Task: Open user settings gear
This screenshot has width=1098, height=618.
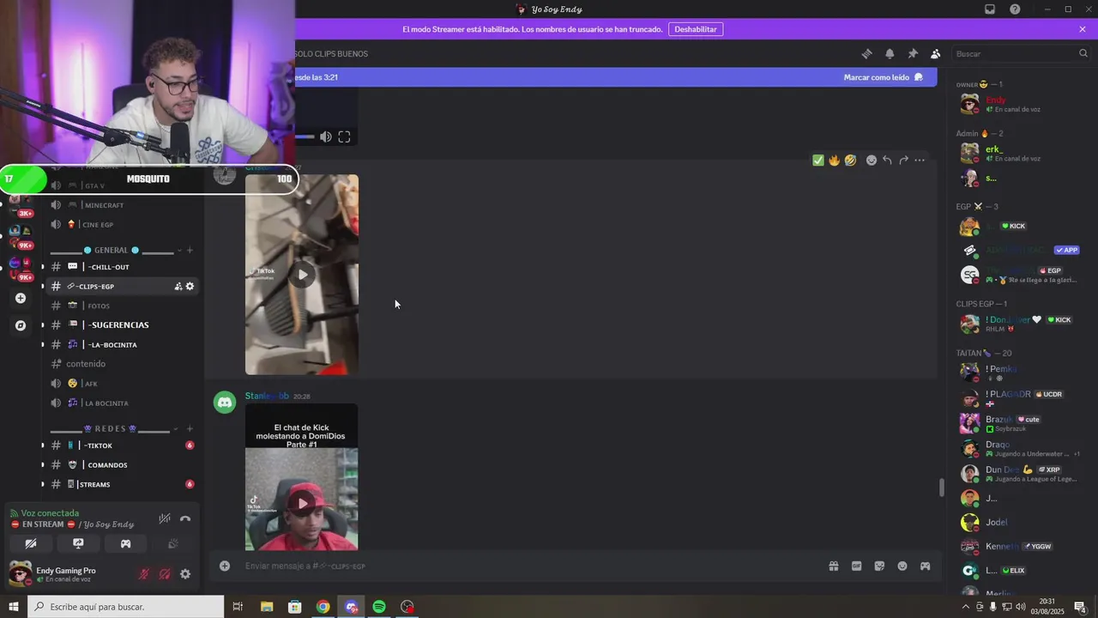Action: (x=185, y=573)
